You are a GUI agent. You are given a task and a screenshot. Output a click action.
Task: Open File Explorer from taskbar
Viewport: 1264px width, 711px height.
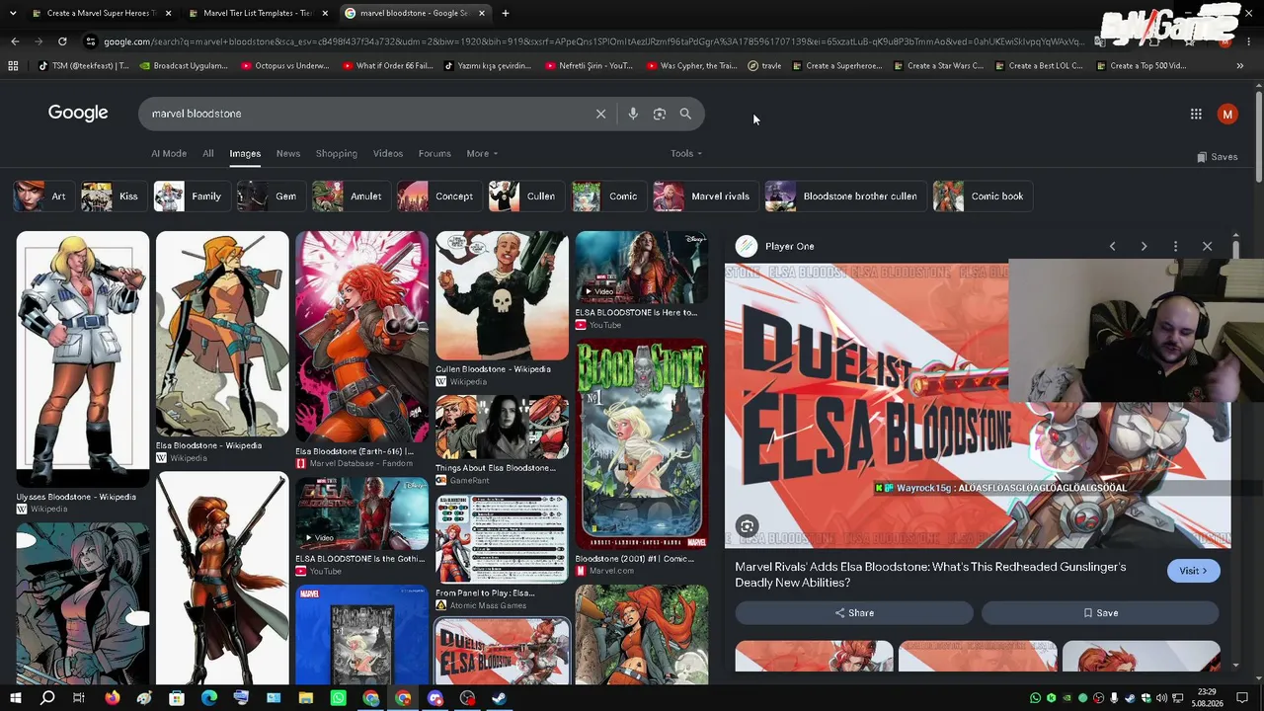point(306,698)
